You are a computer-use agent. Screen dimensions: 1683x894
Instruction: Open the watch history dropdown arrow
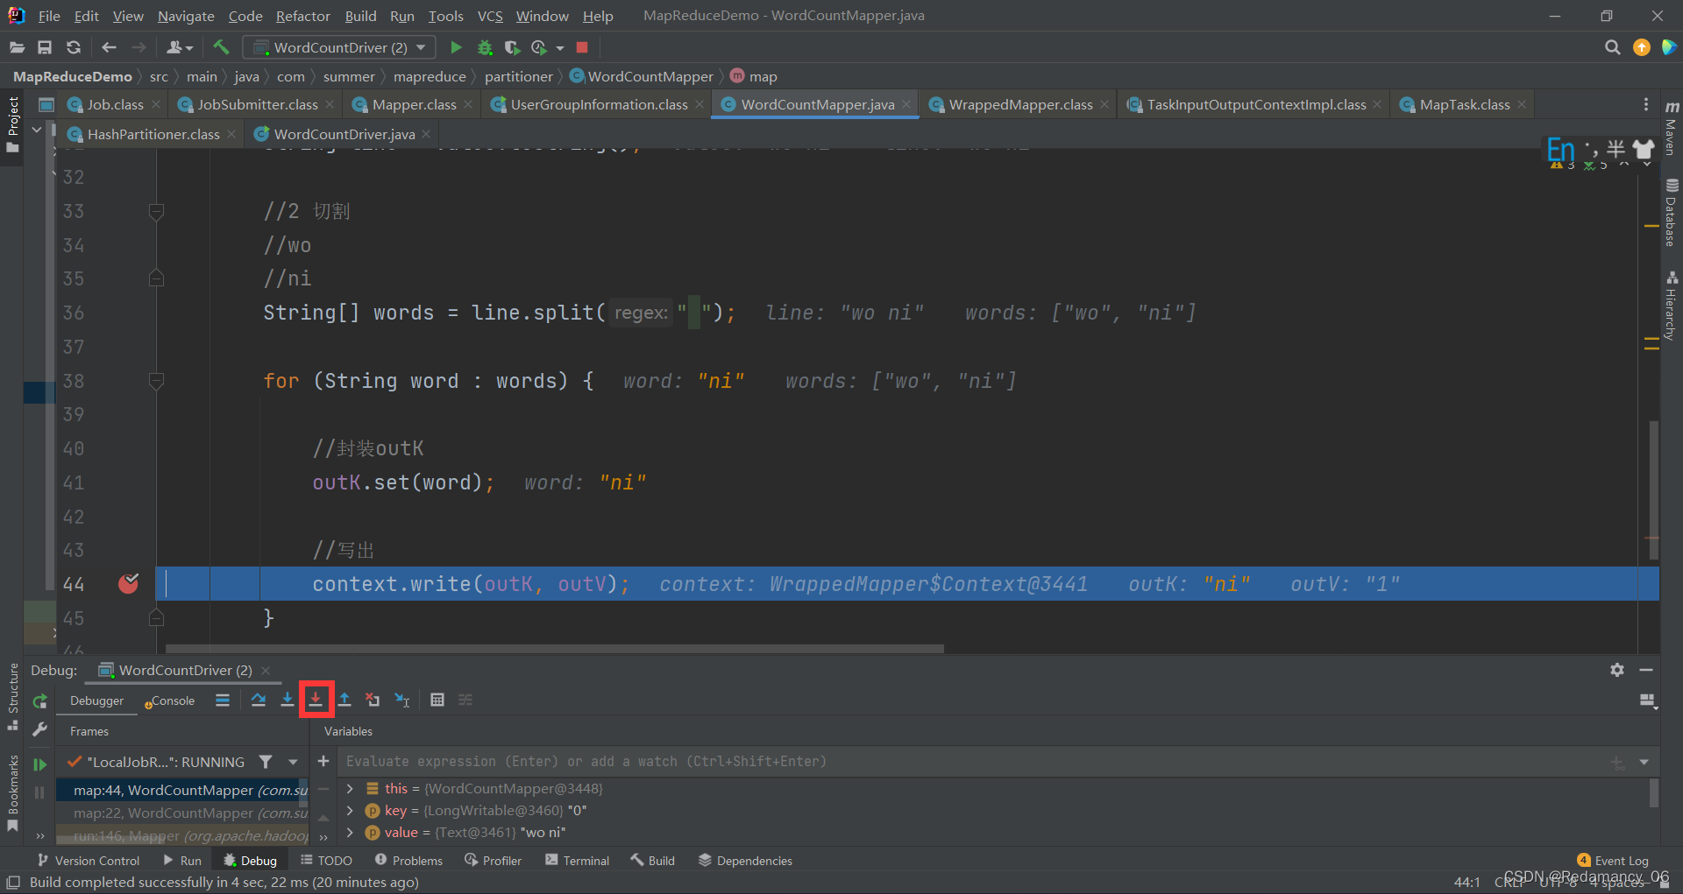(x=1644, y=762)
